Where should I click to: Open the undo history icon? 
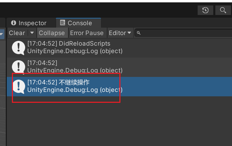pyautogui.click(x=205, y=10)
